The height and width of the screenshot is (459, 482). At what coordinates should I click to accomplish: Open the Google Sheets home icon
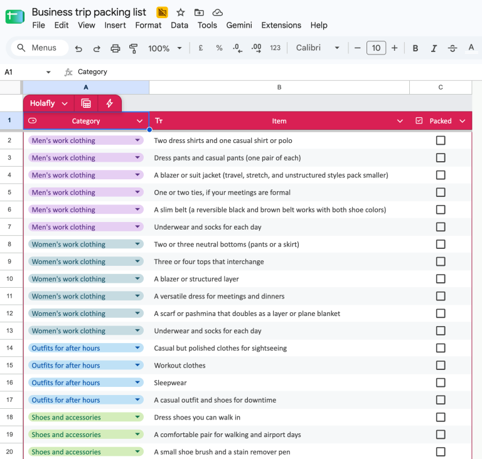click(15, 16)
